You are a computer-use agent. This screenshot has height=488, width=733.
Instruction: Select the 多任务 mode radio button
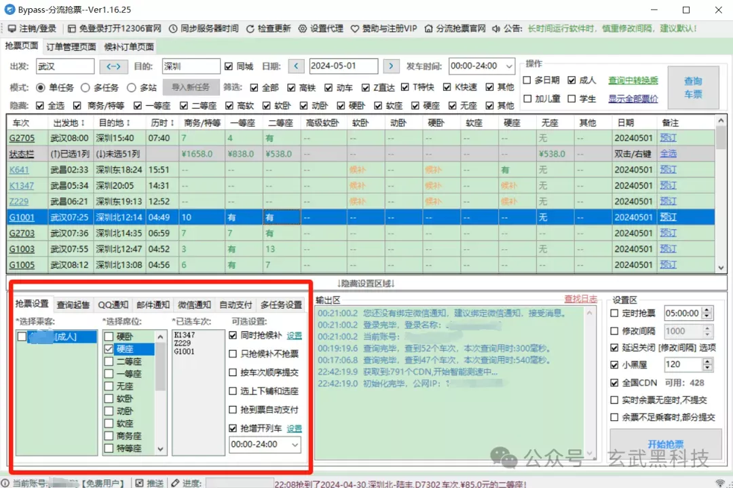coord(85,88)
